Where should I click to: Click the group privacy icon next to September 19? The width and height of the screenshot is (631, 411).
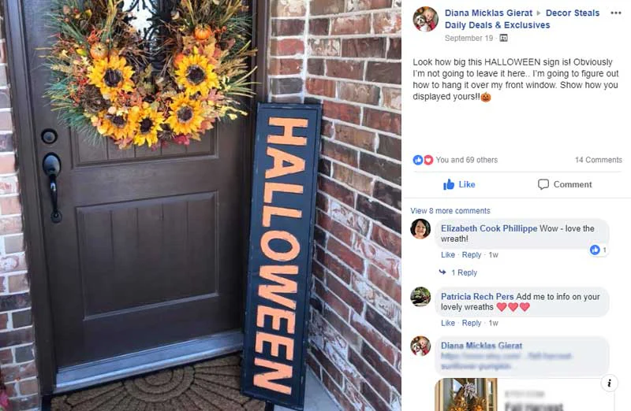click(x=503, y=38)
